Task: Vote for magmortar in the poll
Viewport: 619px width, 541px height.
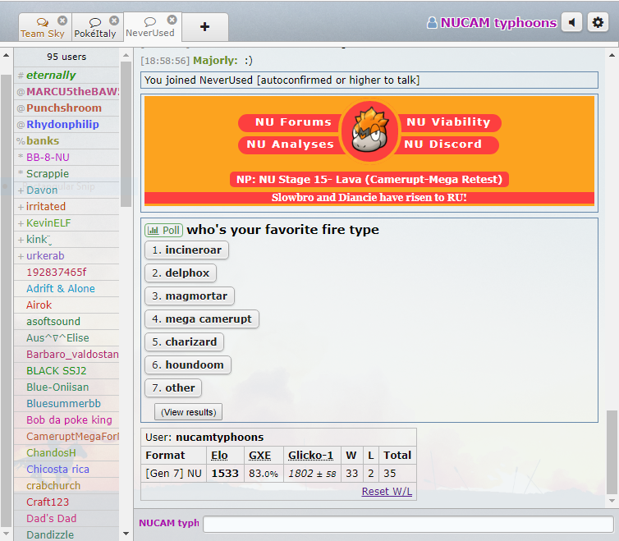Action: [x=190, y=296]
